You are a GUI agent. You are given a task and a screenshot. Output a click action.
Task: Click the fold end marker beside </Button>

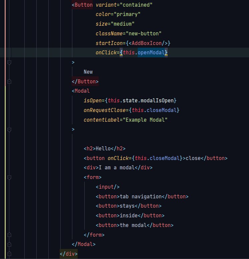(x=9, y=81)
